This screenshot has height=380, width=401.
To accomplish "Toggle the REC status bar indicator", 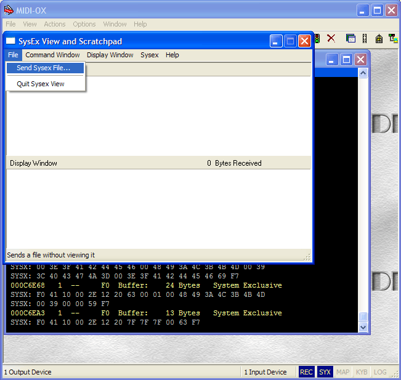I will point(306,372).
